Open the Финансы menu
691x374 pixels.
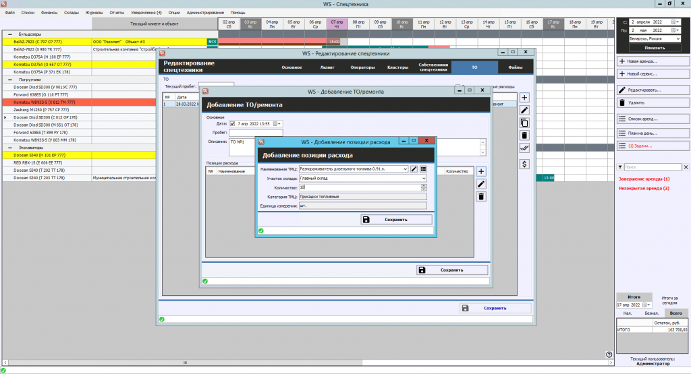click(x=49, y=13)
